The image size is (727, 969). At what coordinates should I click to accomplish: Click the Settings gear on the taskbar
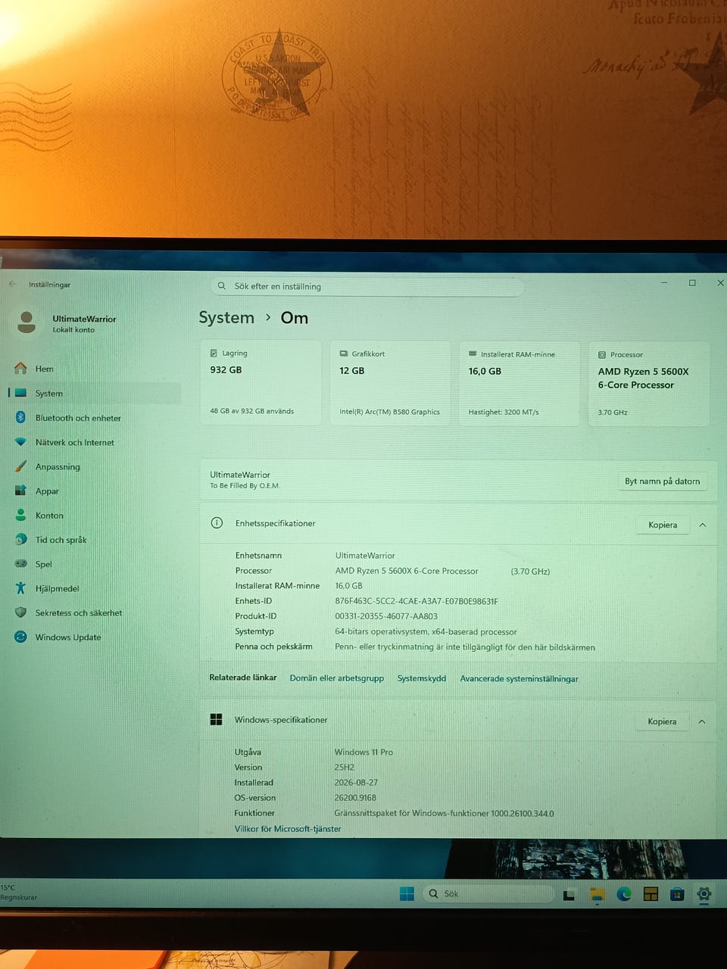[x=704, y=895]
